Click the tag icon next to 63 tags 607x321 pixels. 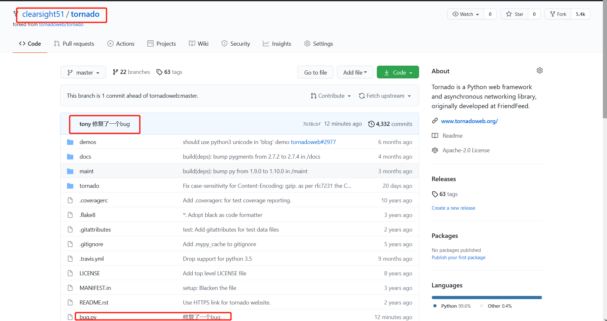159,72
